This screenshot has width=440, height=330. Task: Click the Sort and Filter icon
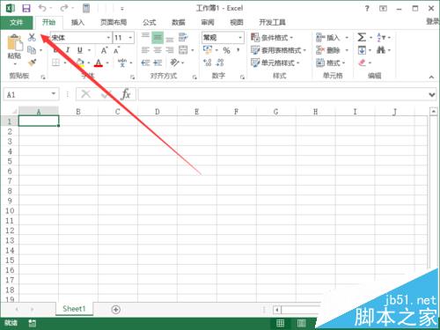point(381,38)
